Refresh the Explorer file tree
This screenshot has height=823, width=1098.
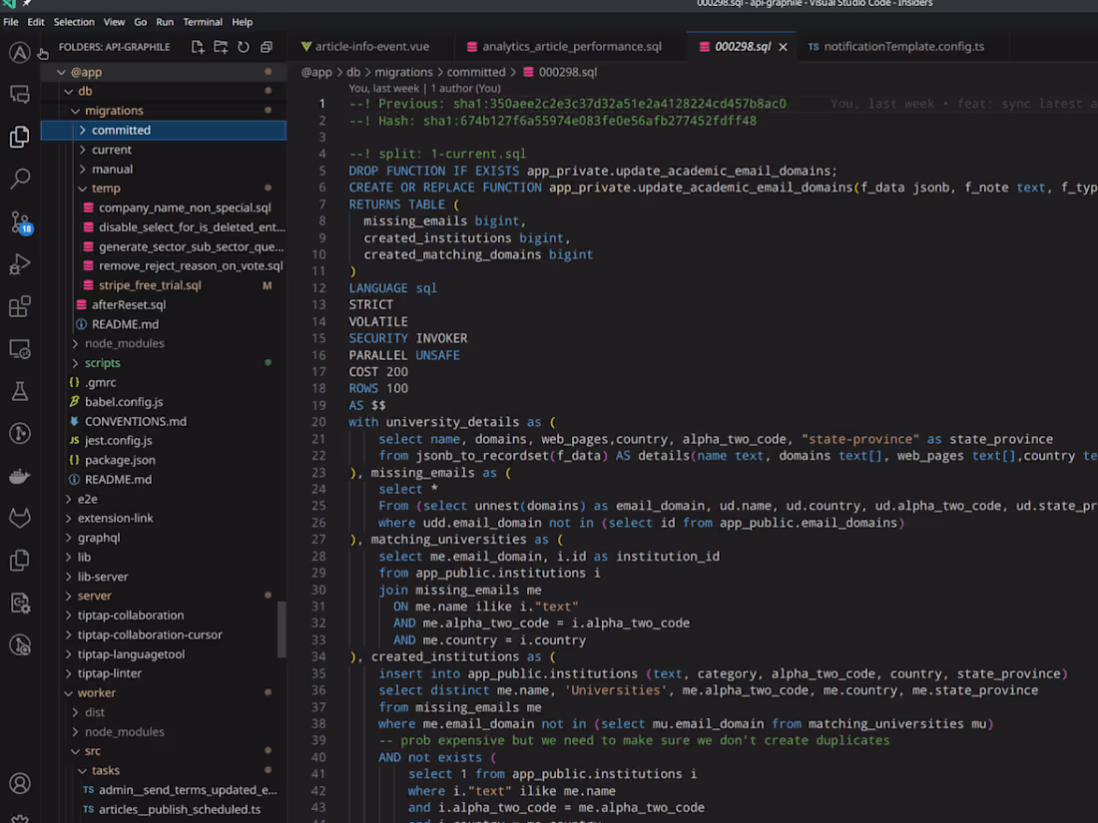(x=244, y=46)
